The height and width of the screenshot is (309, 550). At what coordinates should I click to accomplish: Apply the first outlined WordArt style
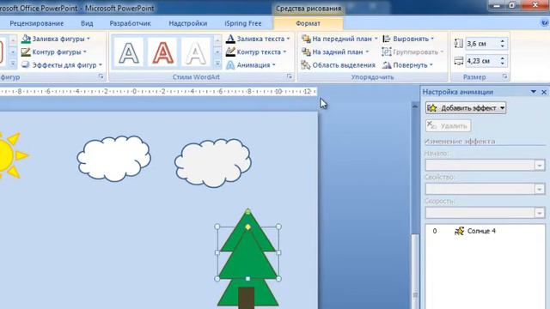[129, 52]
